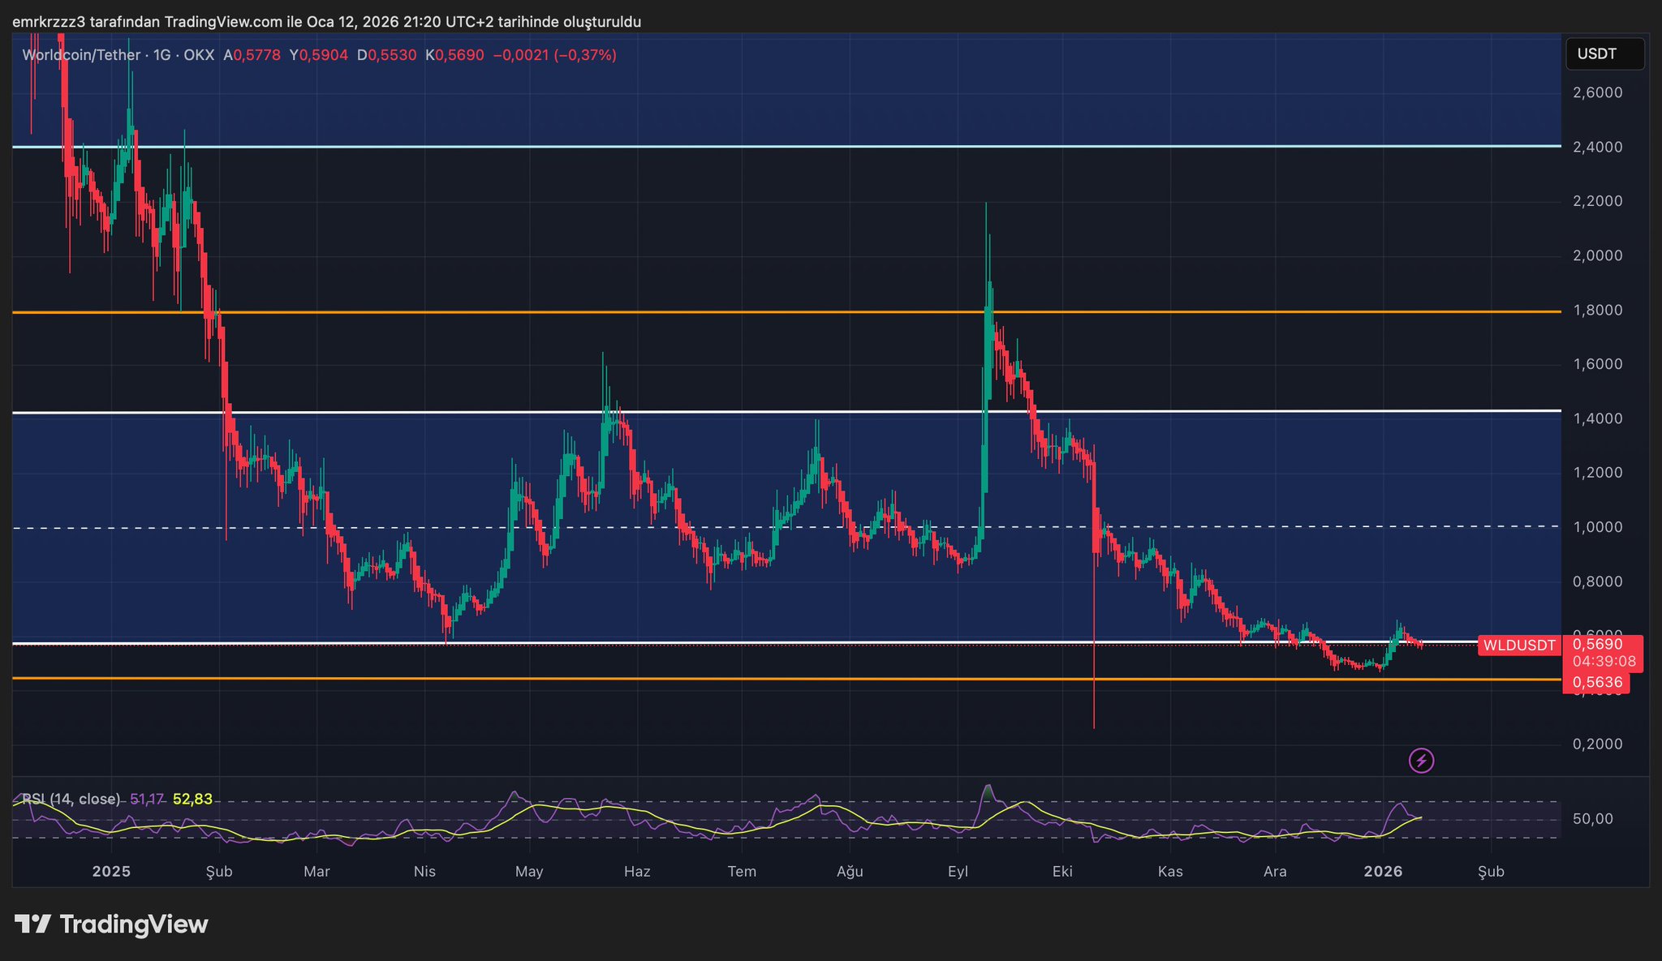Image resolution: width=1662 pixels, height=961 pixels.
Task: Click the yellow RSI value 52,83
Action: click(x=192, y=799)
